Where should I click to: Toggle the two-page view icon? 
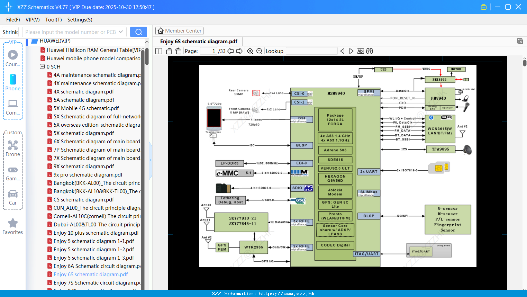[158, 51]
